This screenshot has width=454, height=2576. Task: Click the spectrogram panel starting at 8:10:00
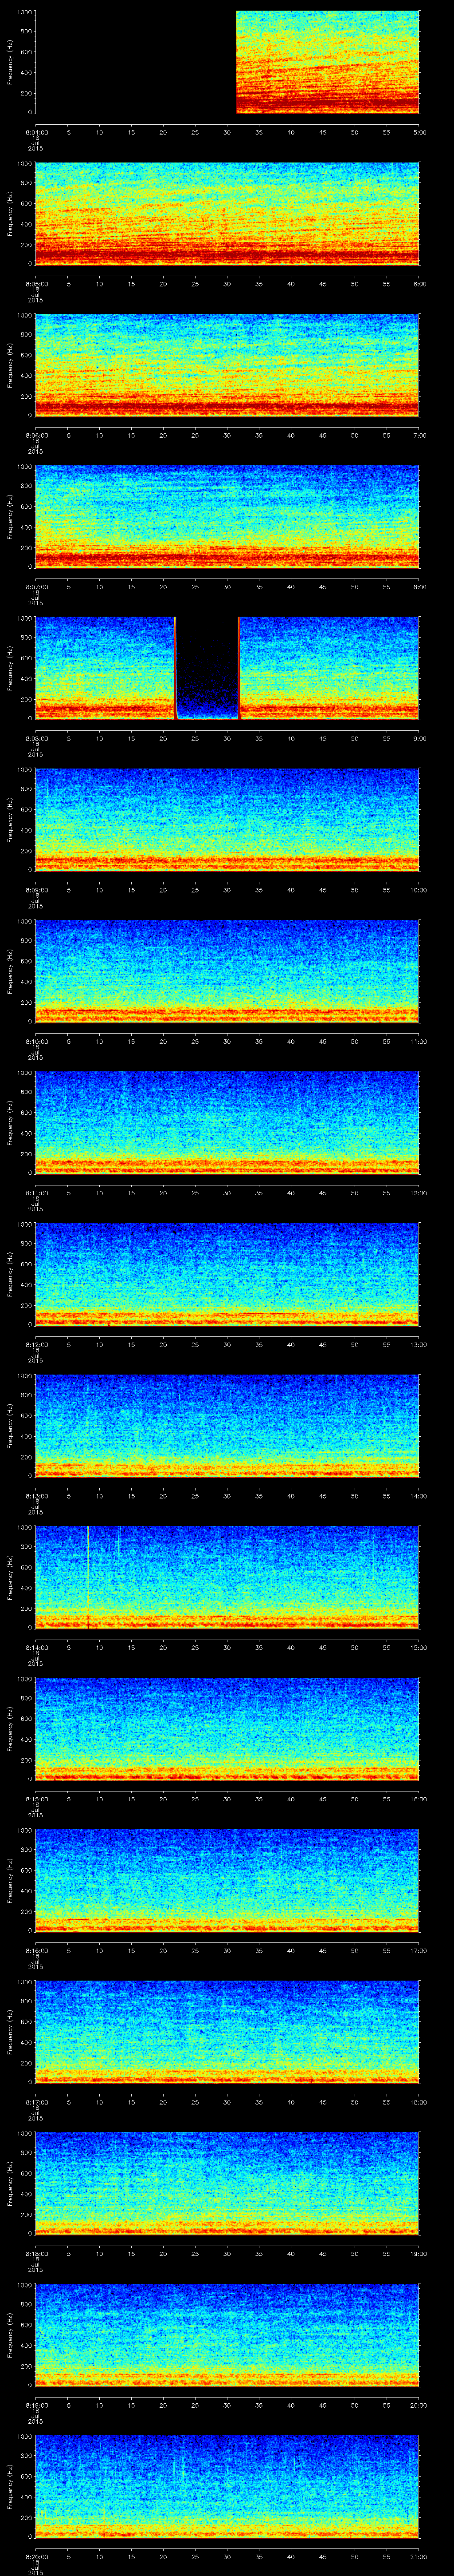[x=227, y=970]
